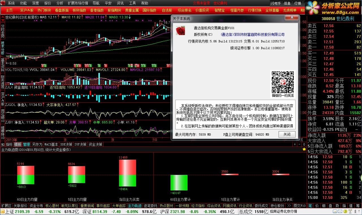Select 龙虎榜单 on the red toolbar
This screenshot has height=215, width=362.
tap(290, 10)
